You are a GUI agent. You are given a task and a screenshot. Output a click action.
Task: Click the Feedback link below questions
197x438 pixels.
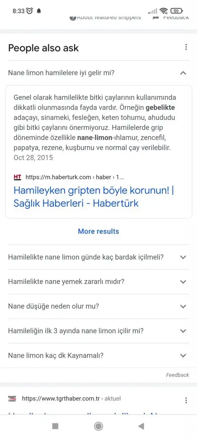tap(177, 375)
